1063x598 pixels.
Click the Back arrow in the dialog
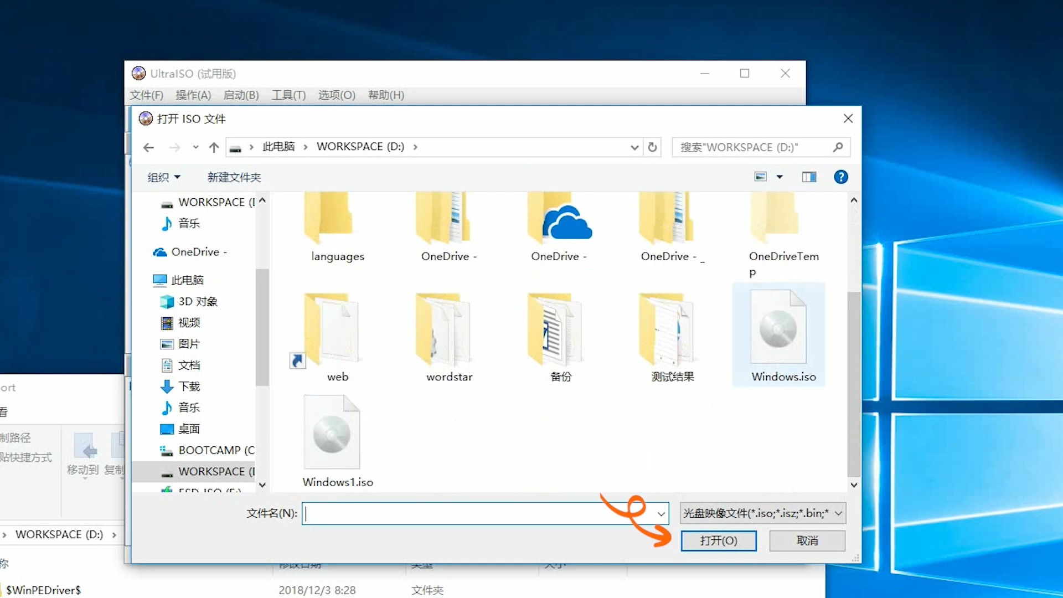[148, 147]
